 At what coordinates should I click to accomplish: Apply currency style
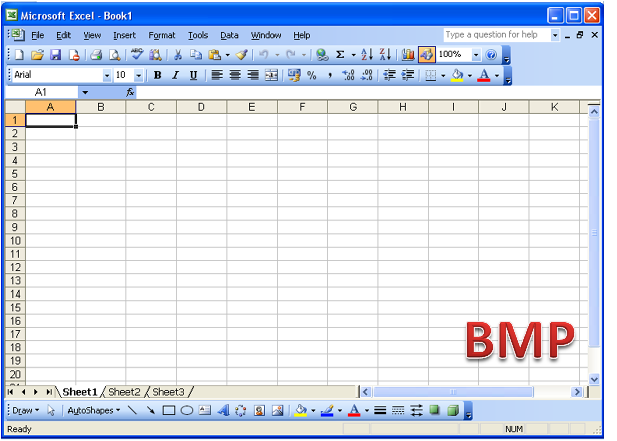[x=294, y=76]
